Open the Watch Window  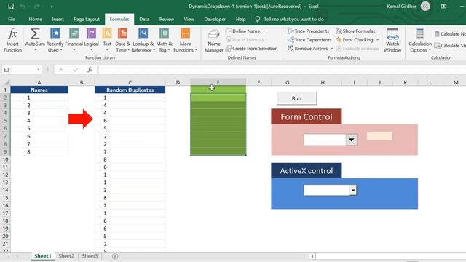[x=392, y=41]
